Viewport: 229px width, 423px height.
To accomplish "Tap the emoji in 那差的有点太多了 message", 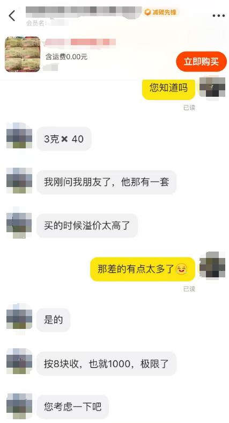I will (181, 269).
